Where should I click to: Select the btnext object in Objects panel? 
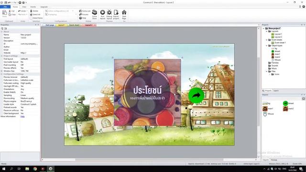click(x=288, y=103)
